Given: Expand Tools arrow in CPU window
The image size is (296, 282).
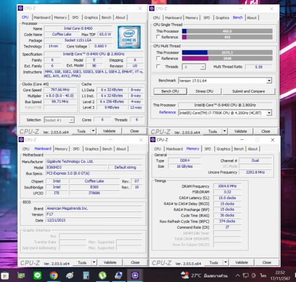Looking at the screenshot, I should 93,131.
